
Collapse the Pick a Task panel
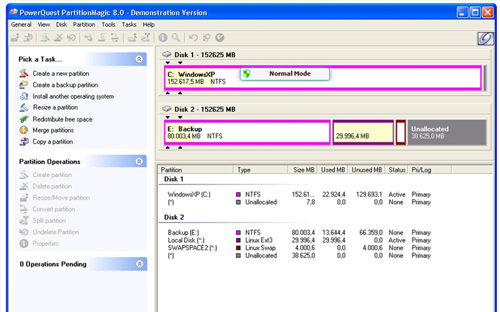(139, 59)
